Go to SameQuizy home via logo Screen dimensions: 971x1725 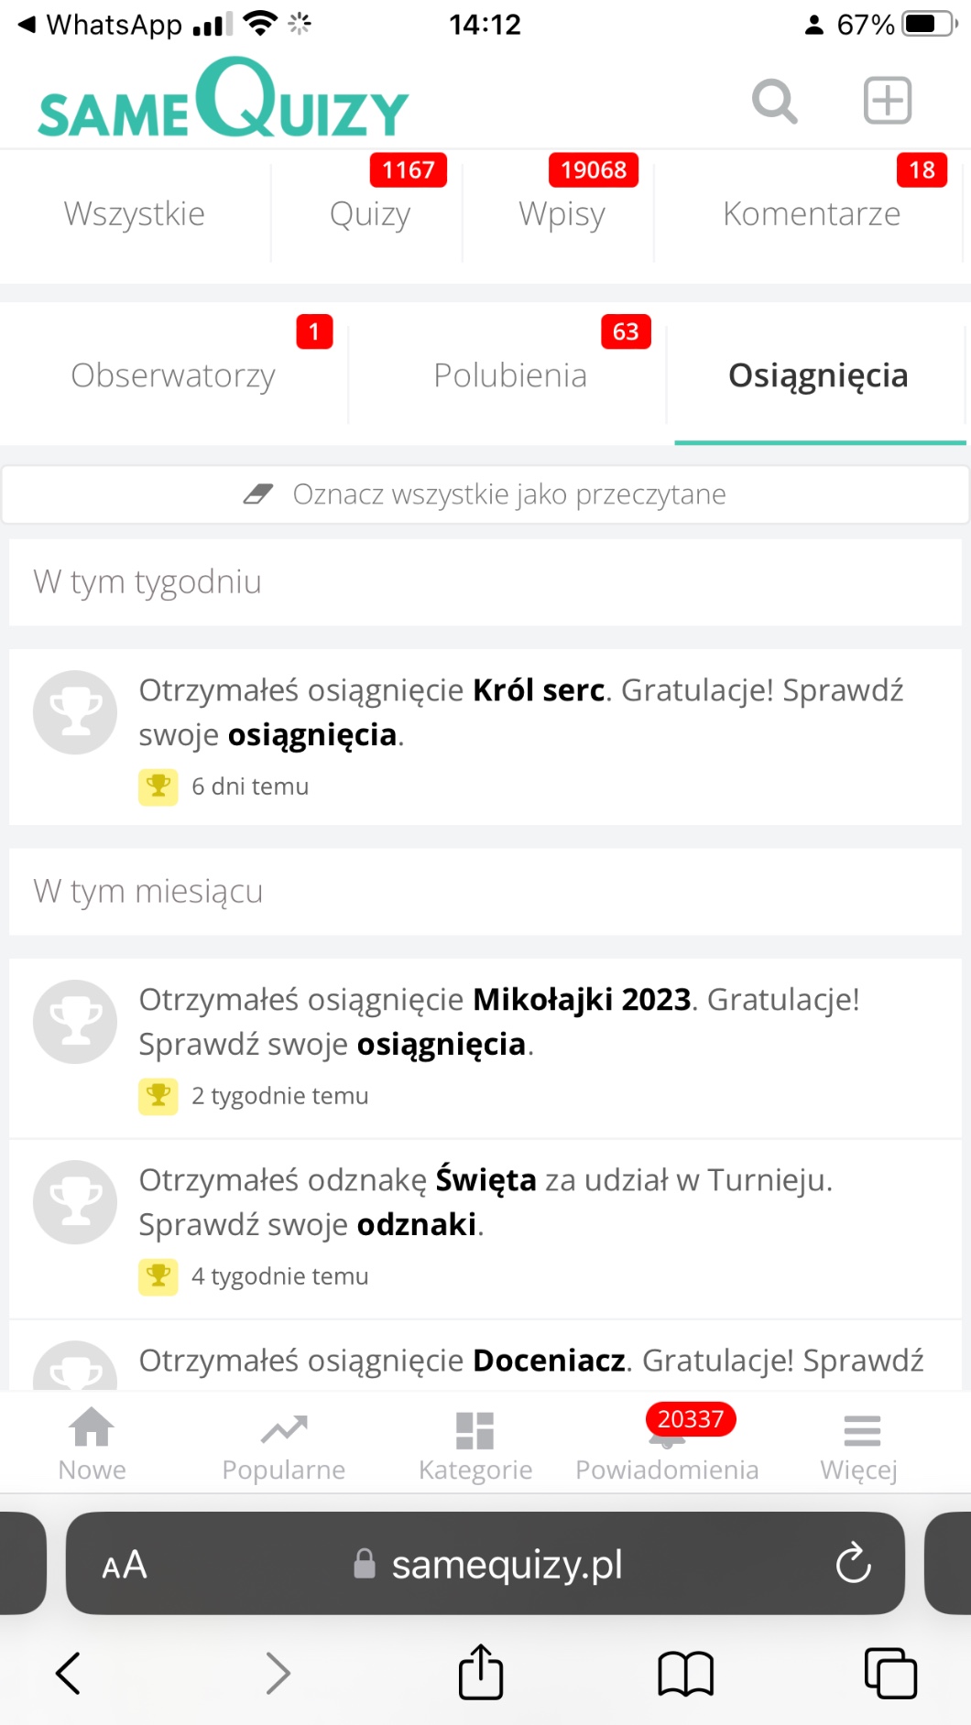point(224,101)
